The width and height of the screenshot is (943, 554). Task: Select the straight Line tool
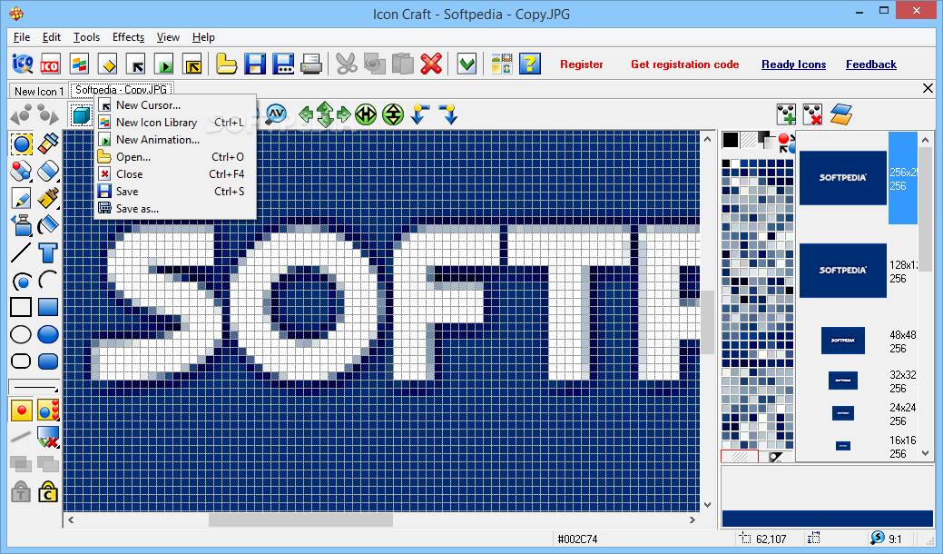(21, 252)
